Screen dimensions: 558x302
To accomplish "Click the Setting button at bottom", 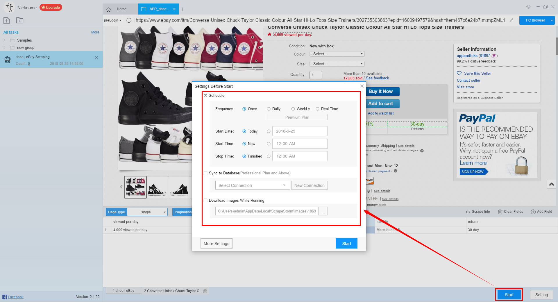I will tap(541, 295).
